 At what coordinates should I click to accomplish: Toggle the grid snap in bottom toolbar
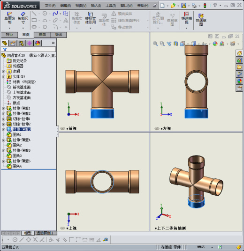91,239
